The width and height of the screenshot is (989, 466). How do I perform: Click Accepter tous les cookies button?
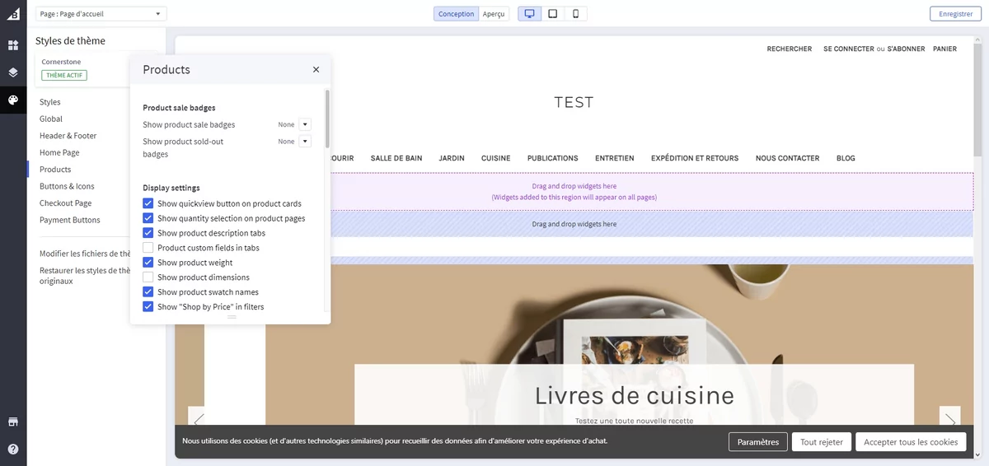(x=911, y=442)
